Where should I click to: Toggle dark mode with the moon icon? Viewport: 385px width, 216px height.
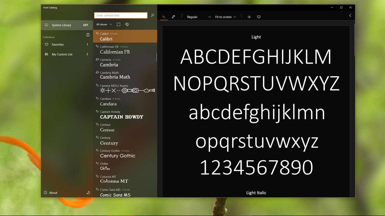pos(88,193)
